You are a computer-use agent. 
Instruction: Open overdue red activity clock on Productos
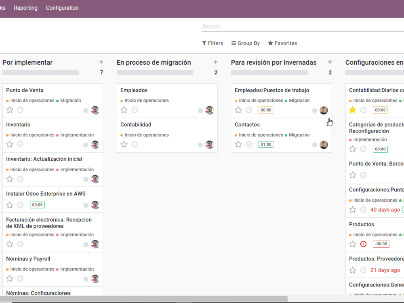click(363, 244)
